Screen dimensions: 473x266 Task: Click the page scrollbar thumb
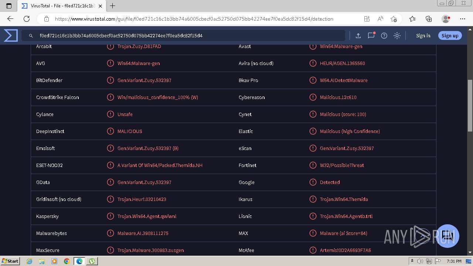(470, 105)
